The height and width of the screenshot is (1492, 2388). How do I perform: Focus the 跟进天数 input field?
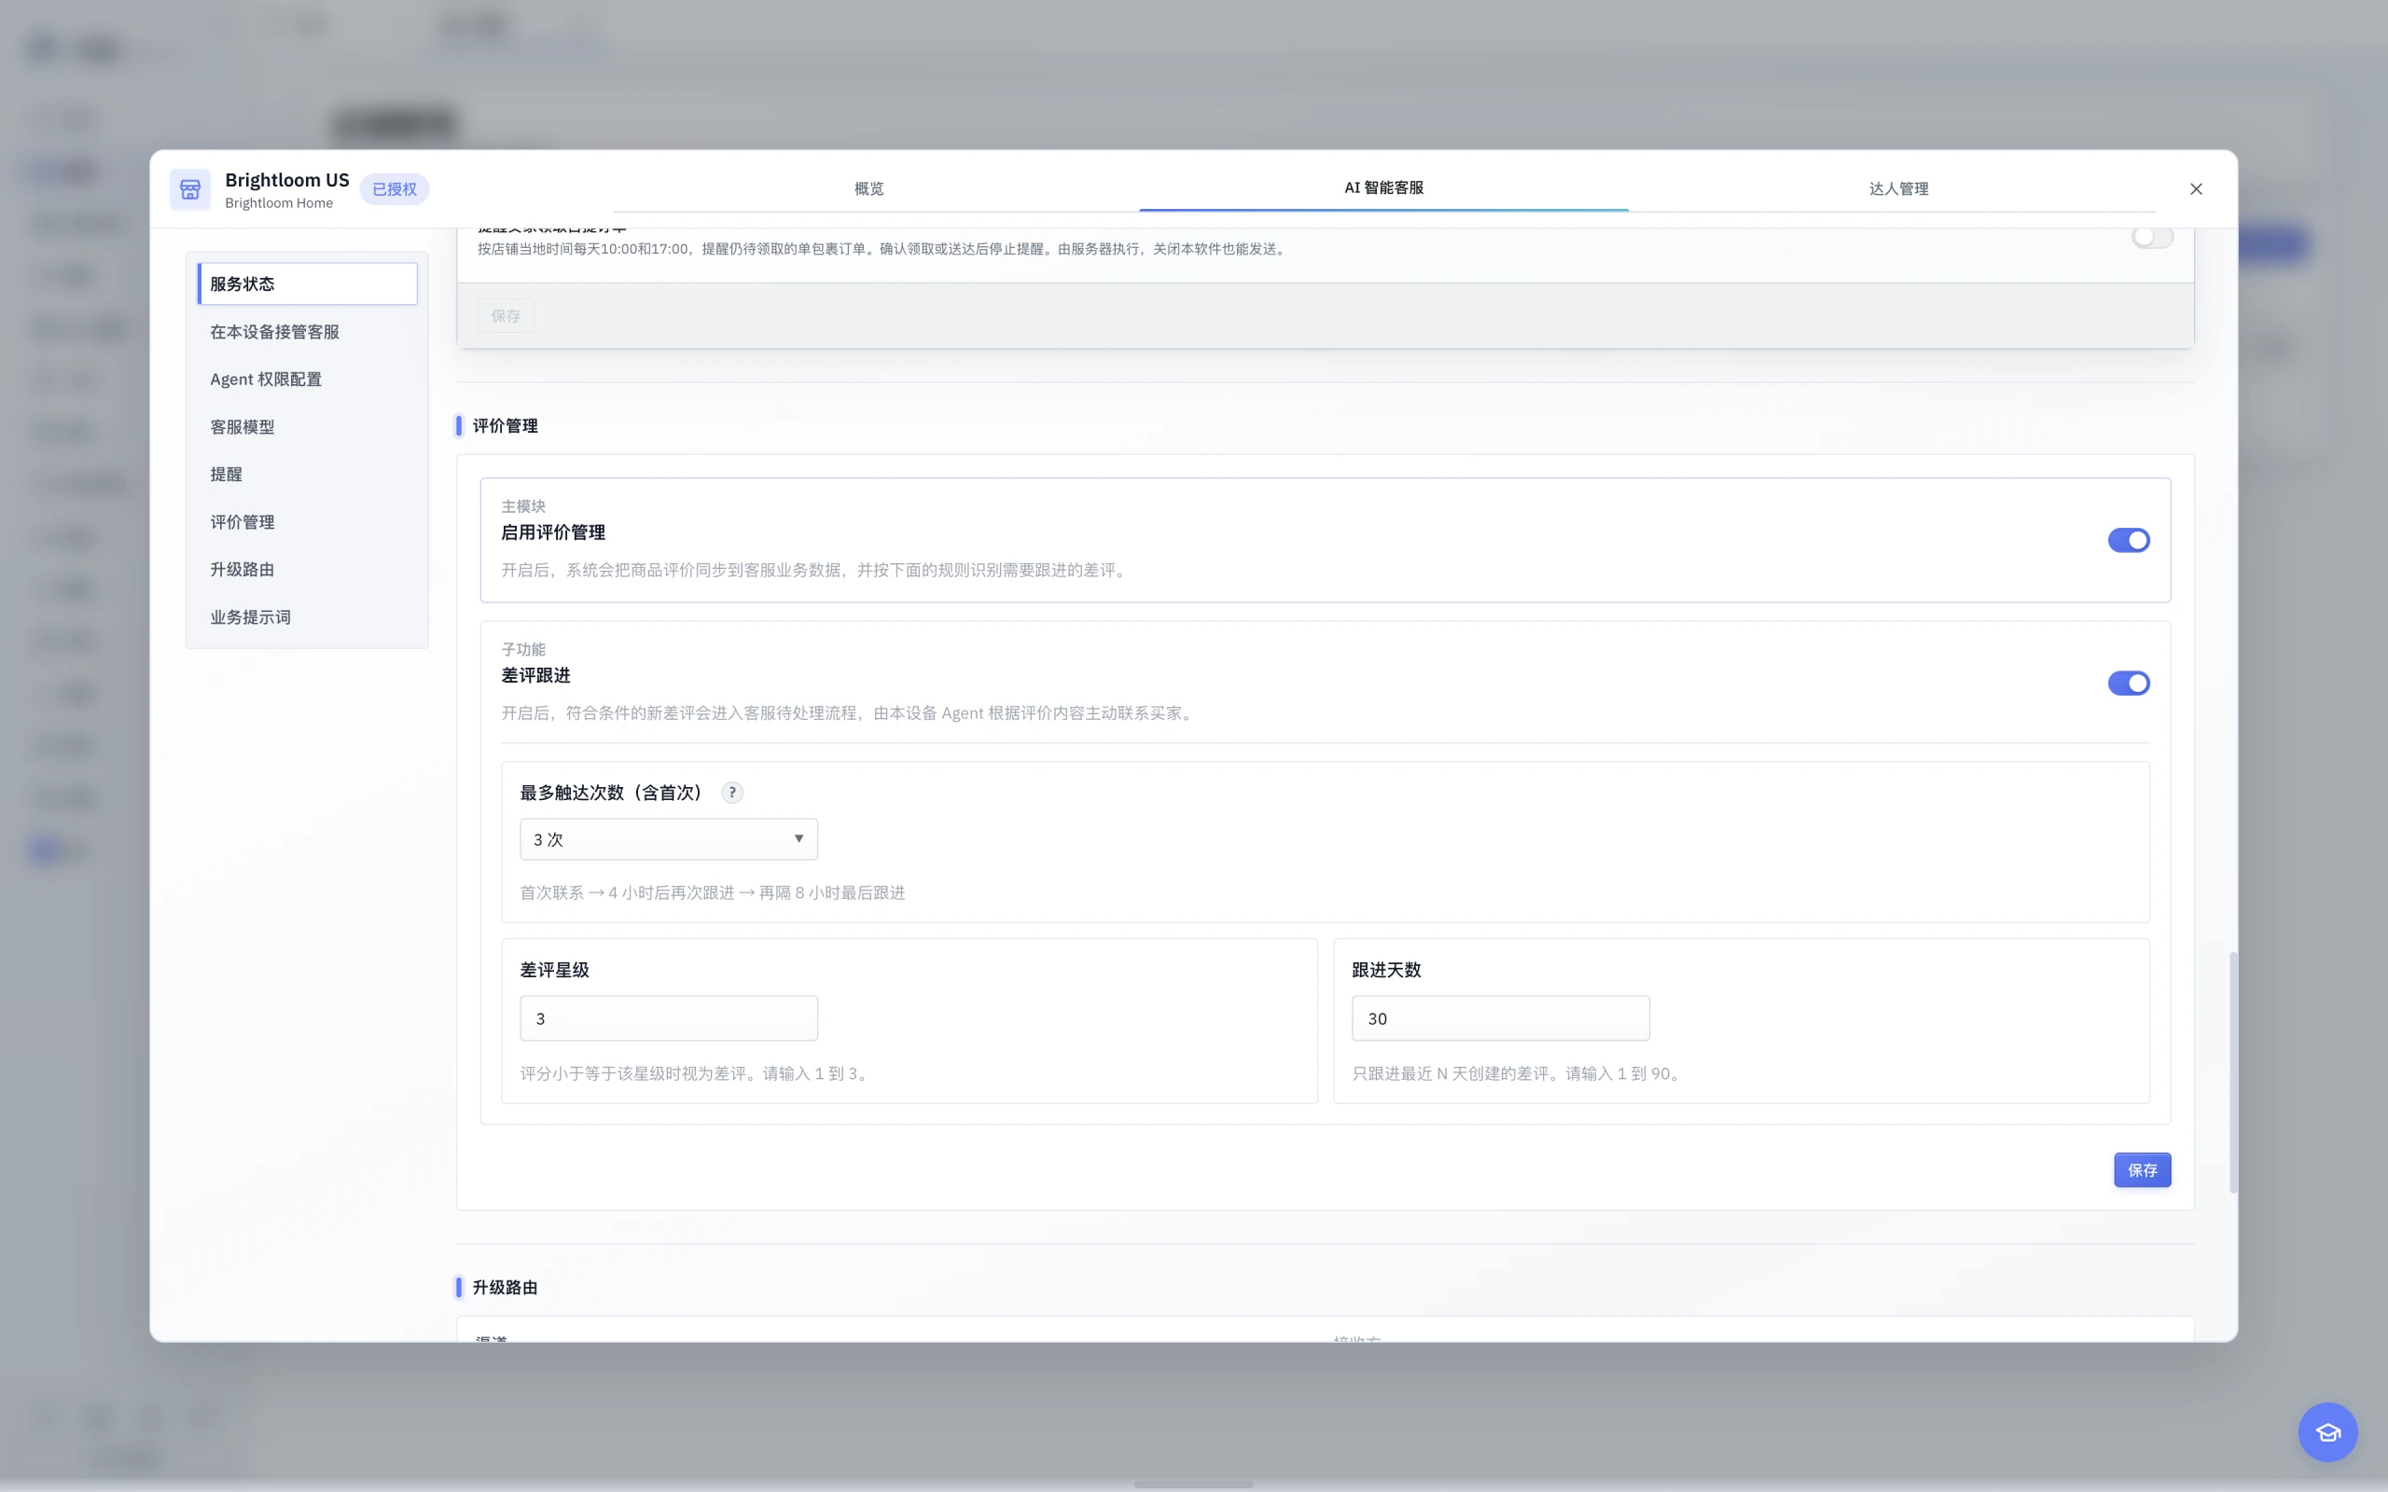tap(1500, 1018)
